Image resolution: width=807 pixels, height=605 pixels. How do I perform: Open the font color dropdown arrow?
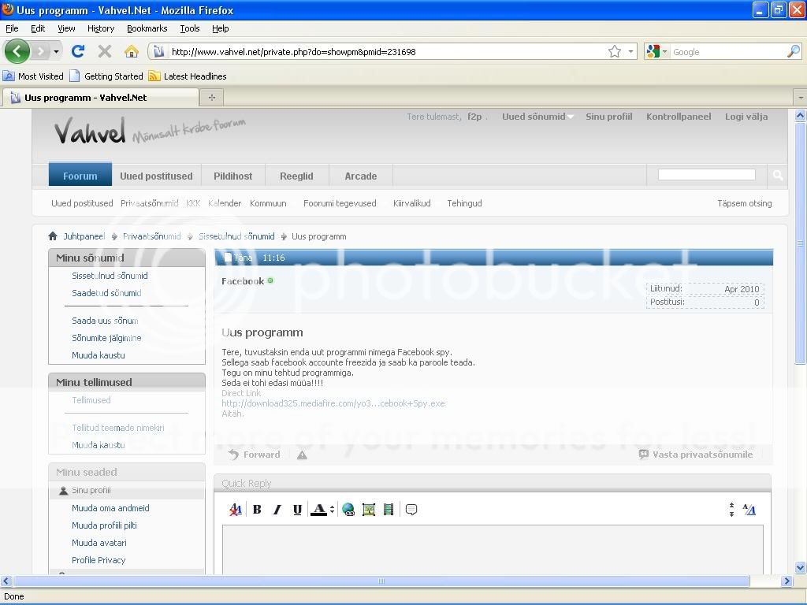[332, 510]
